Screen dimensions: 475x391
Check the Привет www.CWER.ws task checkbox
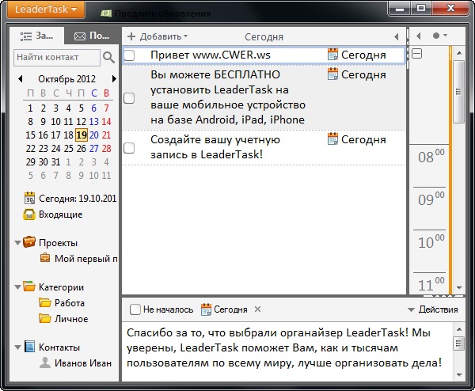(130, 55)
